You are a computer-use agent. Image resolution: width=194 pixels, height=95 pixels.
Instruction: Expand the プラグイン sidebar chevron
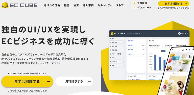tap(123, 62)
